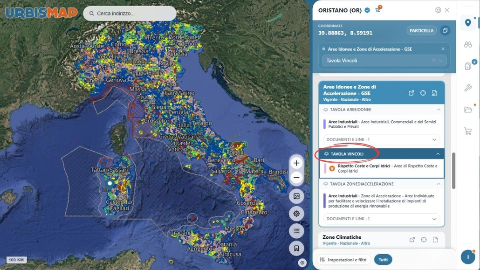Collapse the TAVOLA ZONEDIACCELERAZIONE section
Viewport: 480px width, 270px height.
click(439, 184)
